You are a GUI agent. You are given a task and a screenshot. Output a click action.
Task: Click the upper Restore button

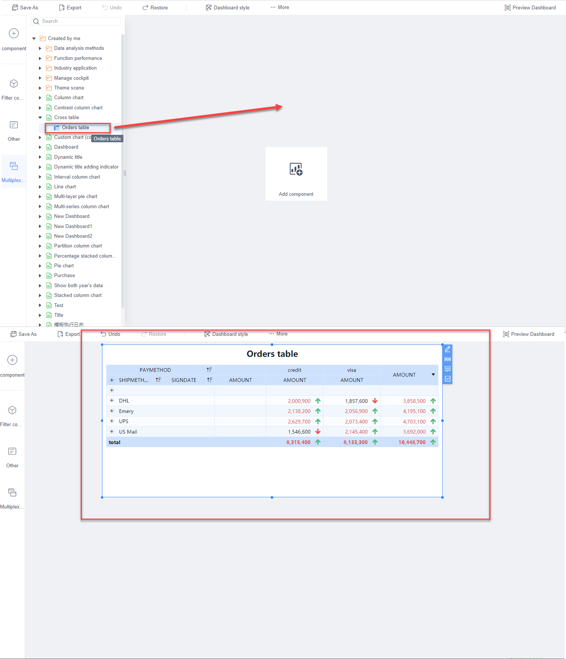[155, 7]
